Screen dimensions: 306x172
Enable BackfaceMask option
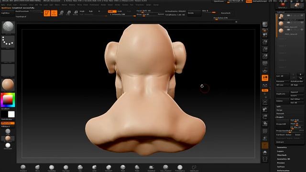pos(22,11)
